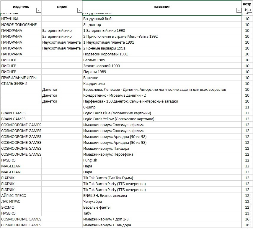Open the sorted filter dropdown for возраст column

(249, 10)
